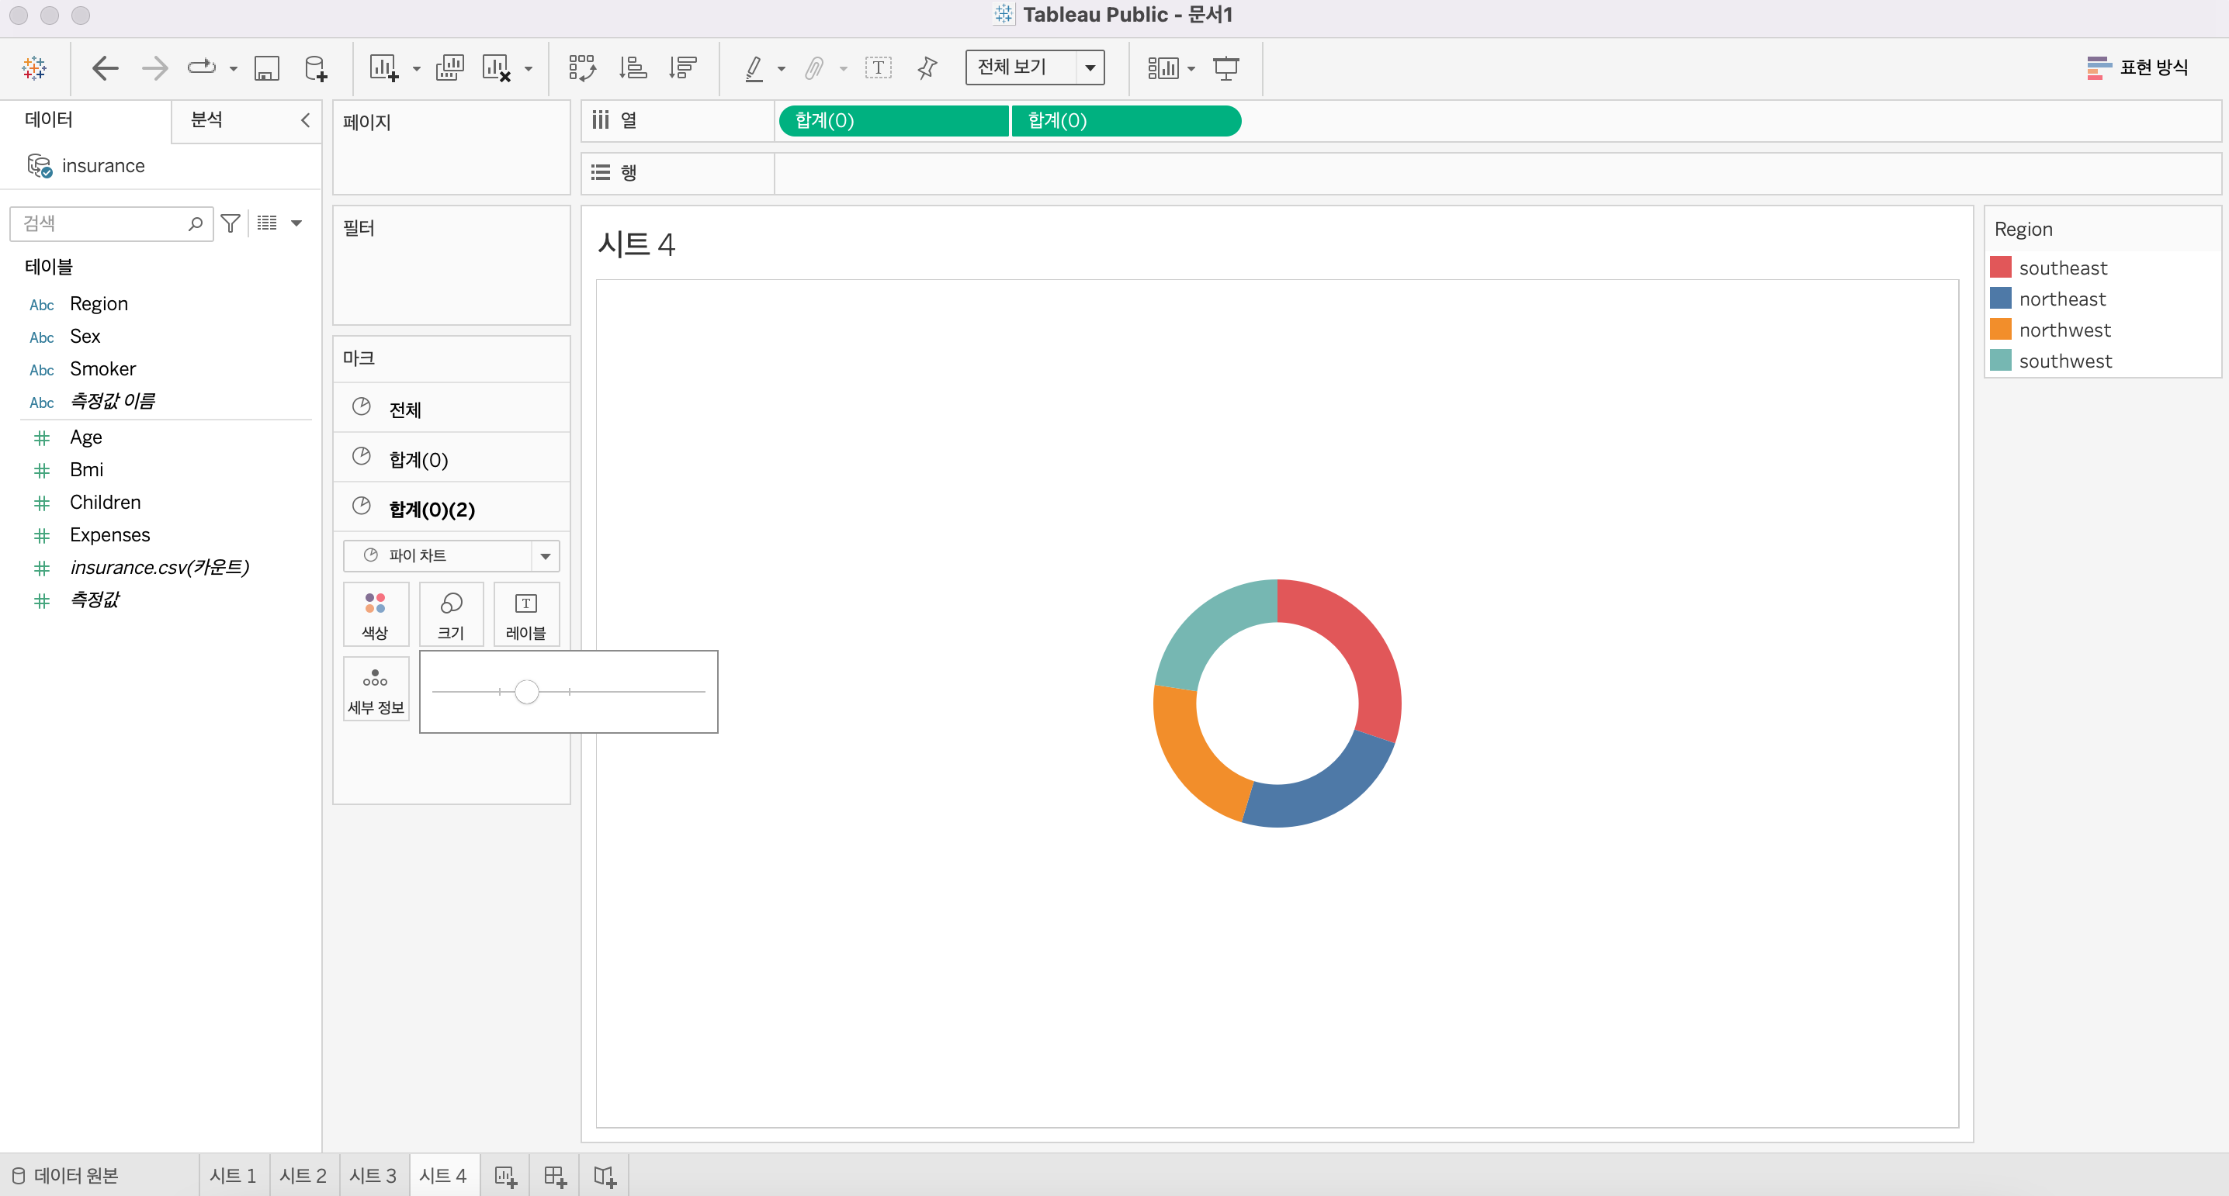Click the save workbook icon
Image resolution: width=2229 pixels, height=1196 pixels.
(x=265, y=67)
